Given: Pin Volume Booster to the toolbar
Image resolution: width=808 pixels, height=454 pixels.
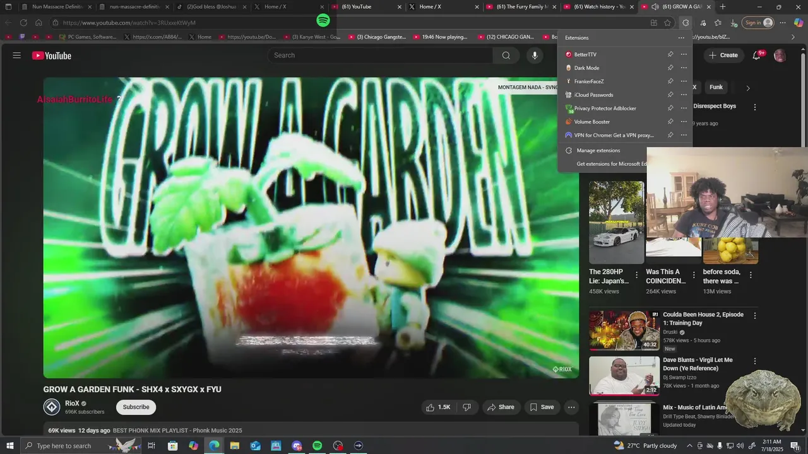Looking at the screenshot, I should pos(670,122).
